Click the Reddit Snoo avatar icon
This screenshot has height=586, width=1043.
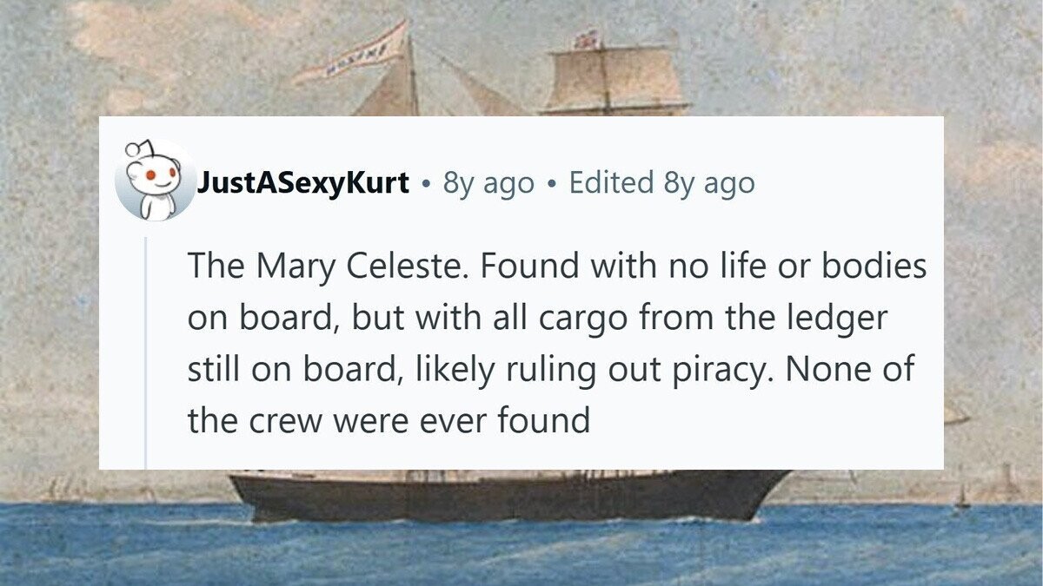coord(155,181)
